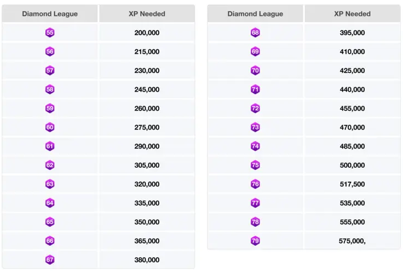Select the level 77 badge icon
This screenshot has height=271, width=404.
[x=255, y=203]
